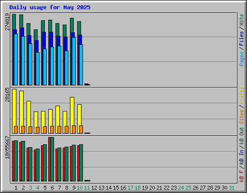Select the blue Files legend label
The height and width of the screenshot is (193, 247).
[241, 39]
